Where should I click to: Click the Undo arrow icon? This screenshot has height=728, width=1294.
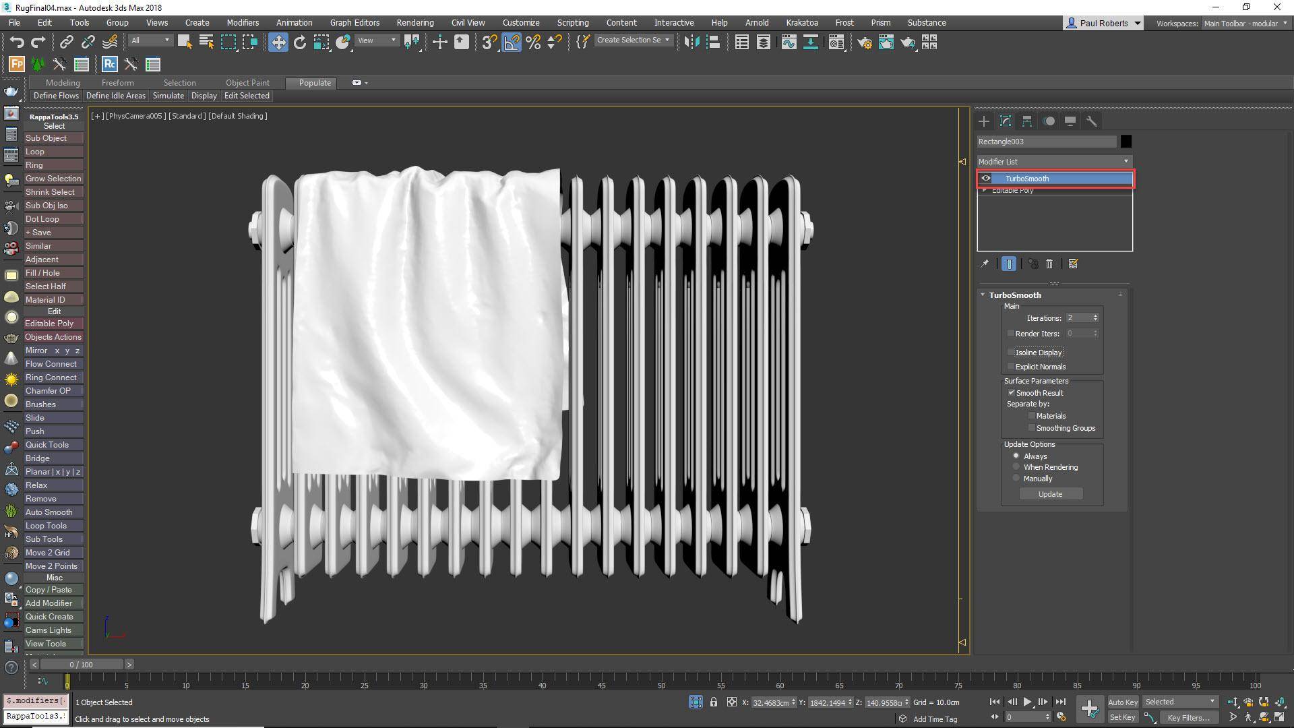coord(16,42)
